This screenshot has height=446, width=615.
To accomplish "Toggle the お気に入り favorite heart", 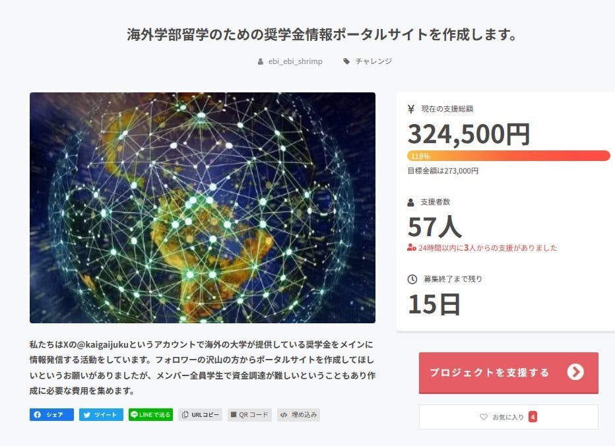I will point(484,417).
